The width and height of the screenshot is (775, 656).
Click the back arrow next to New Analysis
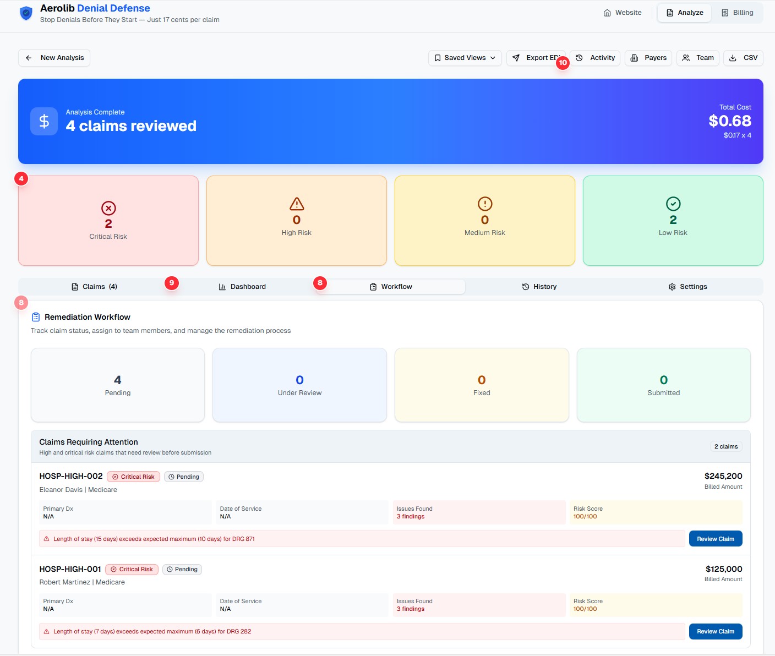click(28, 58)
